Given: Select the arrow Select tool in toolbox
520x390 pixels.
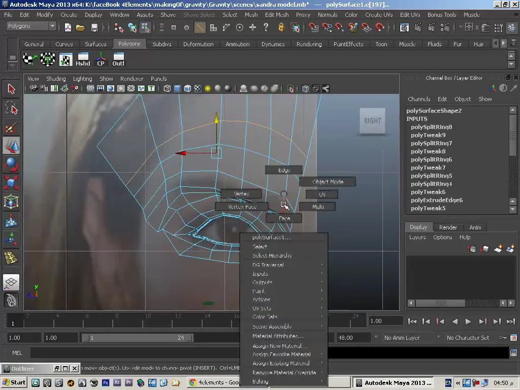Looking at the screenshot, I should point(11,89).
